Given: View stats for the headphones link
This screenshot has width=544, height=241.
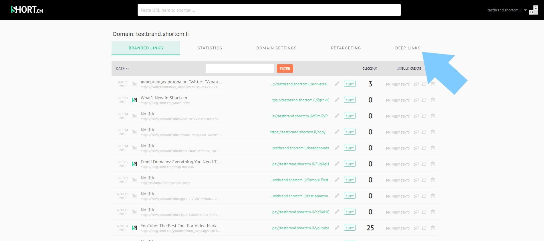Looking at the screenshot, I should click(x=398, y=148).
